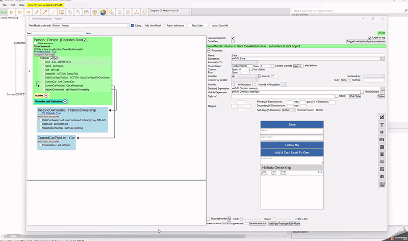The width and height of the screenshot is (408, 241).
Task: Click the edit/pencil widget icon in right palette
Action: pyautogui.click(x=382, y=117)
